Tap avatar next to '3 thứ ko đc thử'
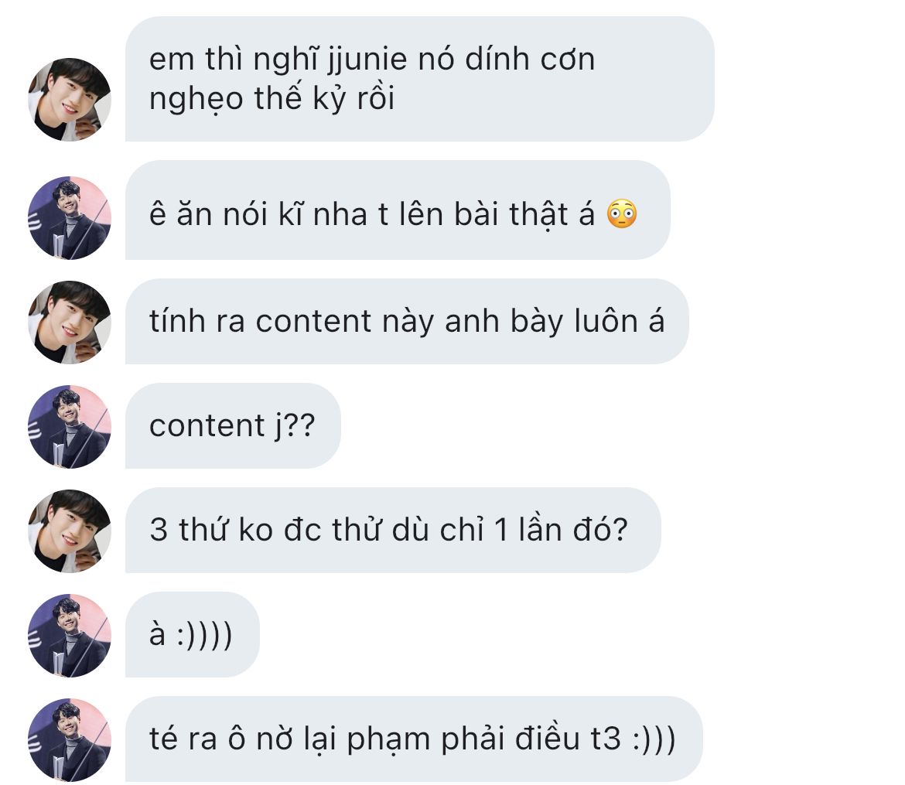The image size is (905, 785). tap(70, 531)
